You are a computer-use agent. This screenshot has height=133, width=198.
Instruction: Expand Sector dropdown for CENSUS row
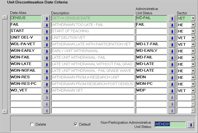click(193, 18)
